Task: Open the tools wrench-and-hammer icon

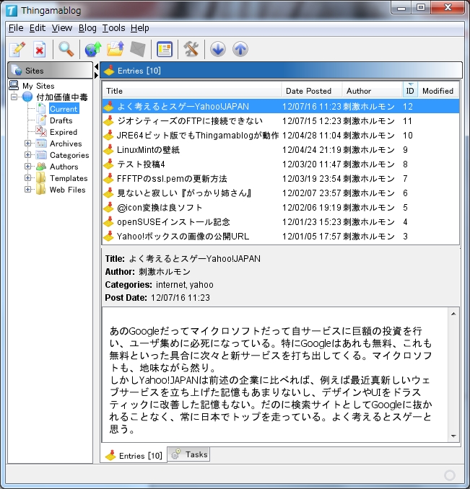Action: click(191, 49)
